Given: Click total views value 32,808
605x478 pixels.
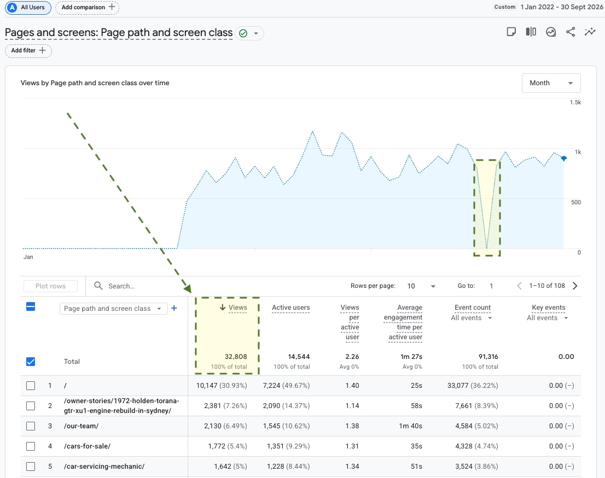Looking at the screenshot, I should 235,357.
